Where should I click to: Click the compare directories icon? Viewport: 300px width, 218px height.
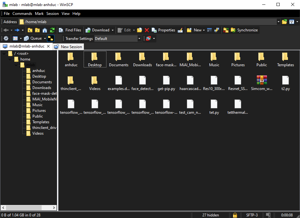226,30
